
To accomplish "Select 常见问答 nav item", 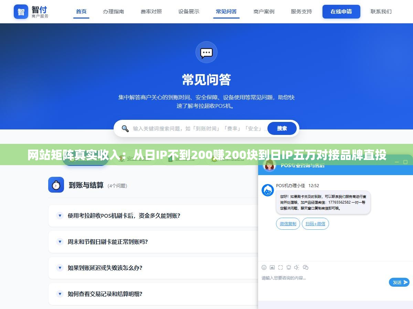I will (x=226, y=11).
